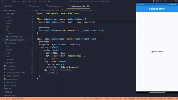Toggle the bottom panel layout icon
The width and height of the screenshot is (178, 100).
(x=157, y=1)
